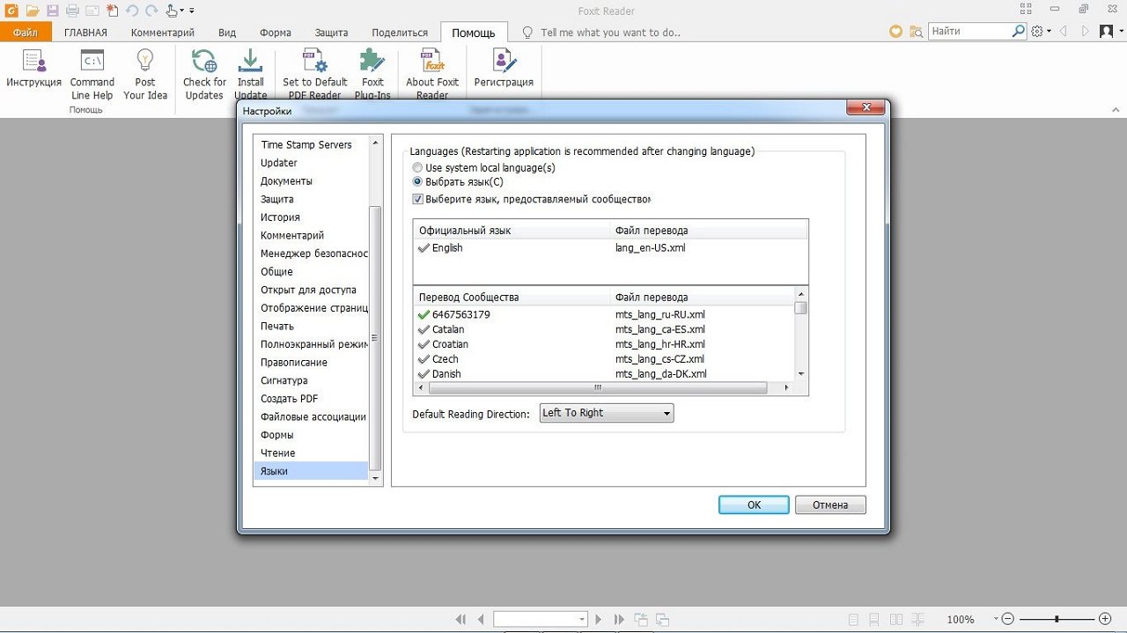The height and width of the screenshot is (633, 1127).
Task: Click the zoom slider in status bar
Action: pos(1057,619)
